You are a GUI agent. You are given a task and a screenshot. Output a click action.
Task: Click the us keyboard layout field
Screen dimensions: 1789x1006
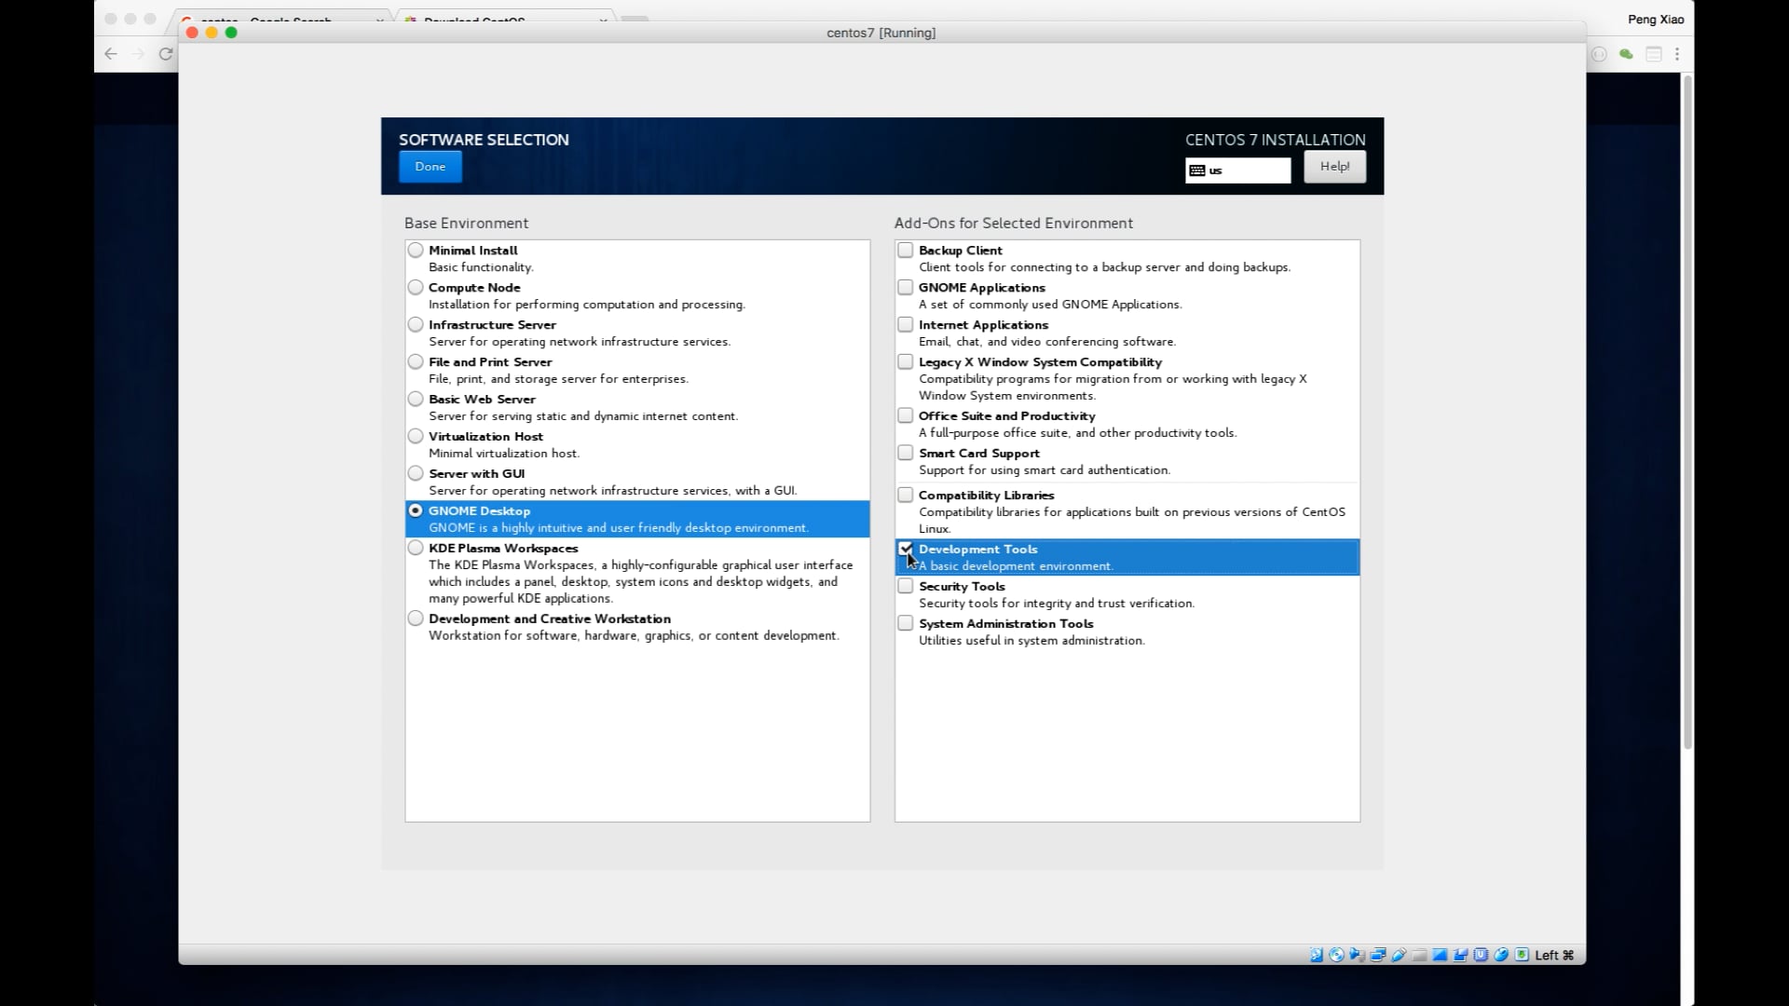pyautogui.click(x=1237, y=170)
